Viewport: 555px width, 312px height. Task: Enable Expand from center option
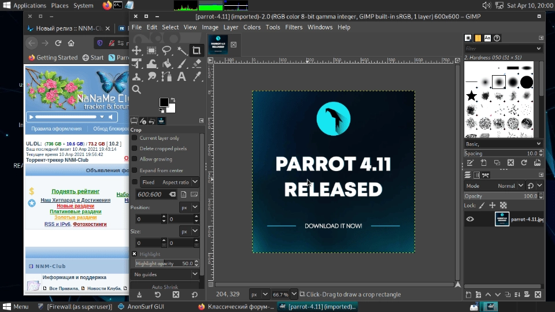[x=135, y=170]
